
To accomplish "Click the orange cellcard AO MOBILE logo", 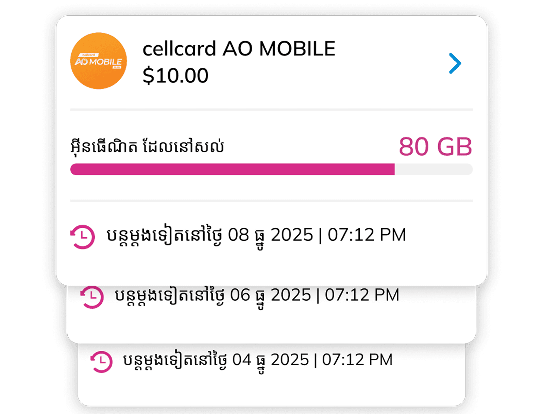I will coord(98,61).
